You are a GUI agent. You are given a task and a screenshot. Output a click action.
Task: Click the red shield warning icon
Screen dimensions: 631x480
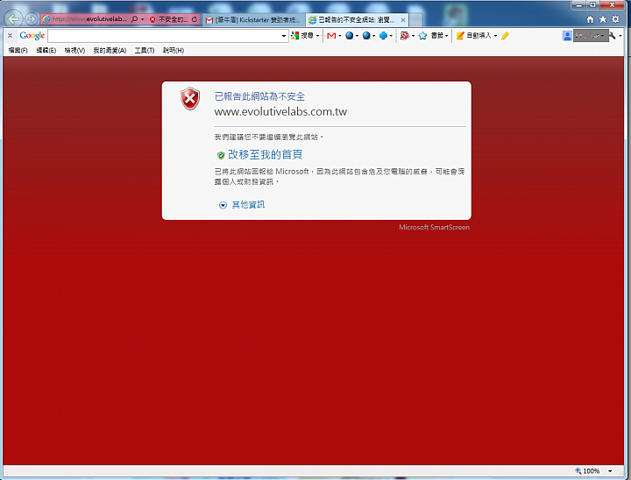190,99
